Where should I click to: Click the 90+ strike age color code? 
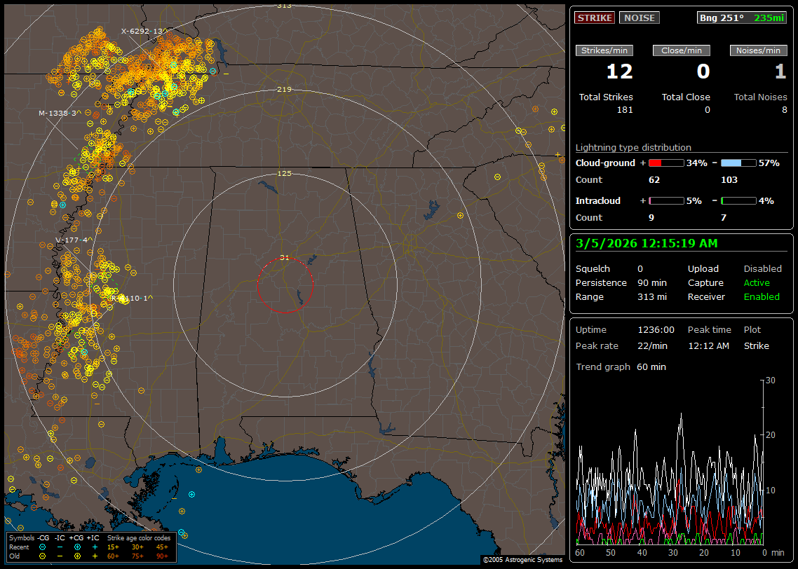(161, 555)
